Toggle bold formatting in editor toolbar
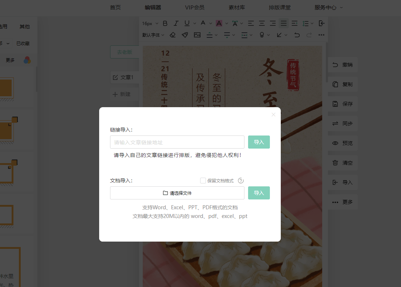This screenshot has height=287, width=401. (x=165, y=23)
